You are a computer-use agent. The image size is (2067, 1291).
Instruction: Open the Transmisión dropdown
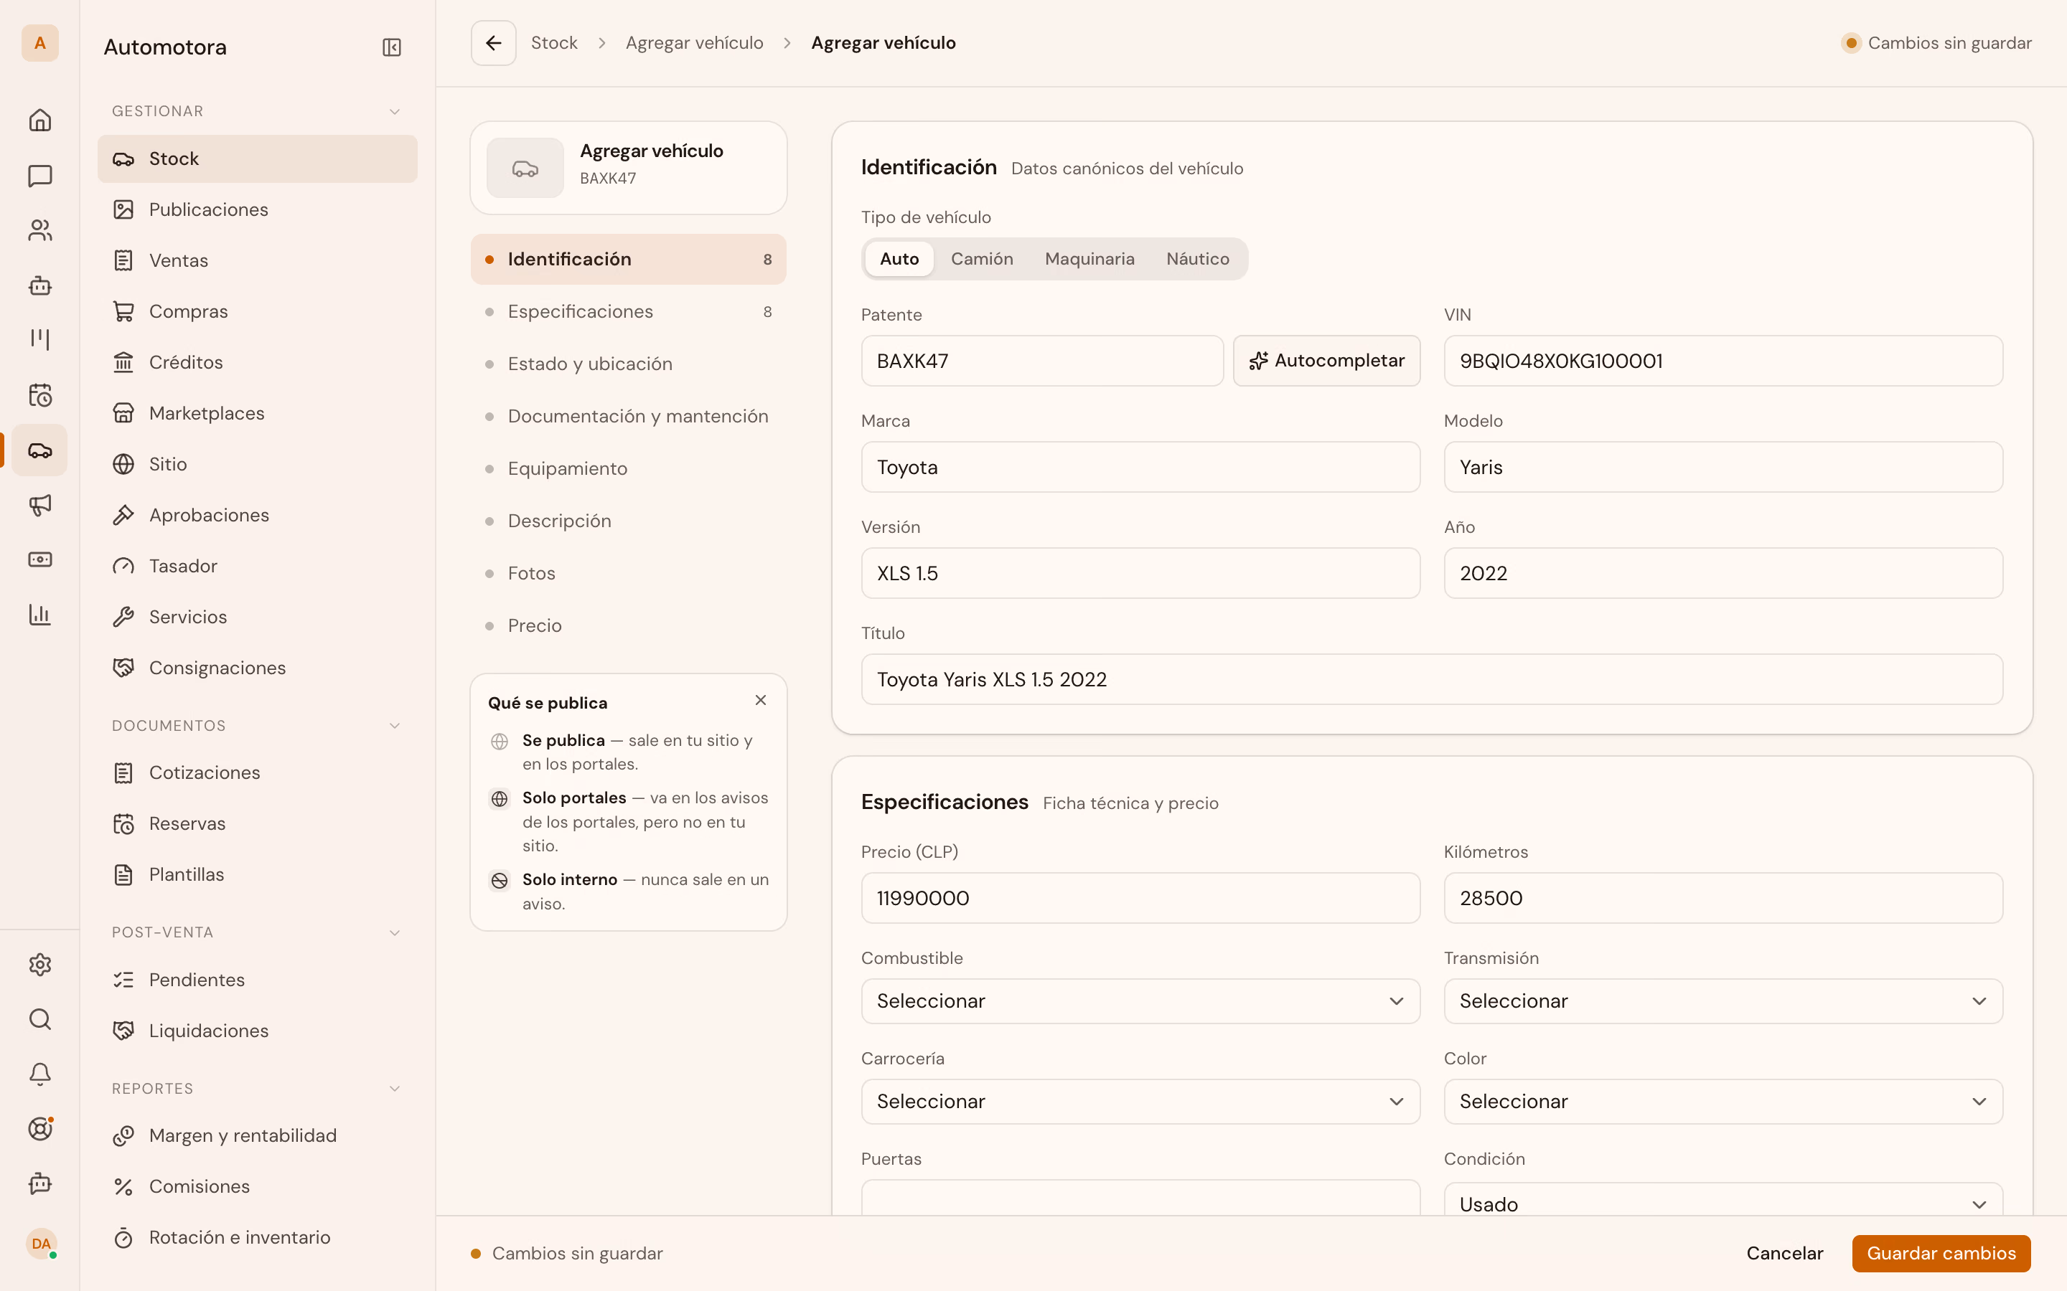[1722, 1001]
